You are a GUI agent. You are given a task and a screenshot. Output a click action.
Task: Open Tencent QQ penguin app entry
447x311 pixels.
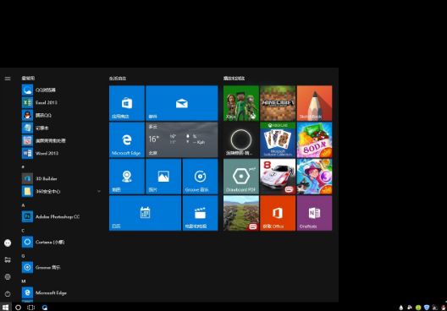click(61, 115)
